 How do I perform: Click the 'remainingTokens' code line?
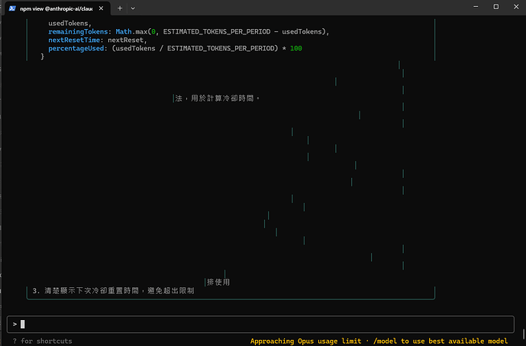point(189,31)
